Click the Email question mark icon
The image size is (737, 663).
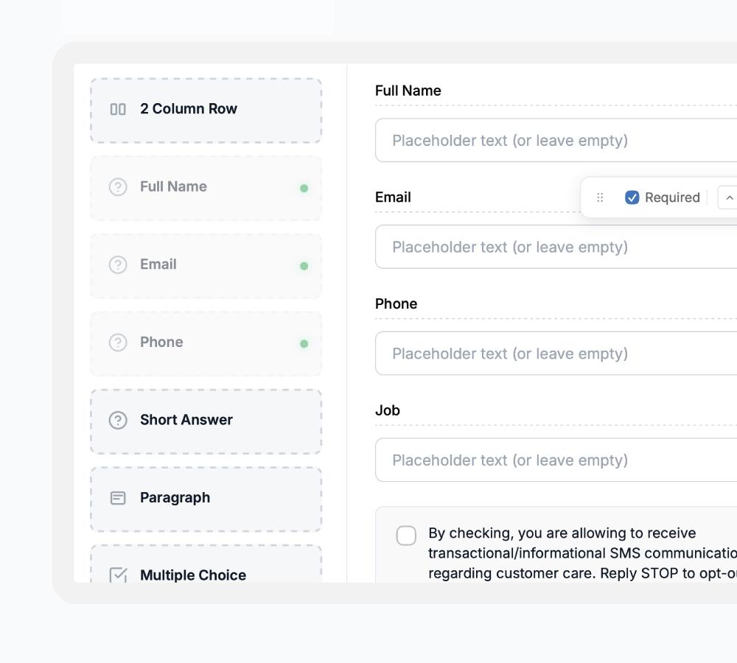(118, 264)
